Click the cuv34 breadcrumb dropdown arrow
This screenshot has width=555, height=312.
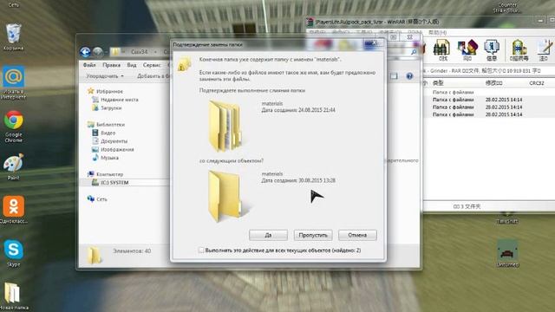(155, 52)
